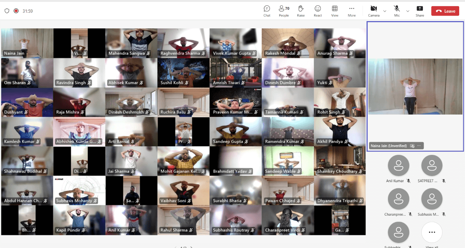Expand the Camera options dropdown arrow
The height and width of the screenshot is (248, 465).
[x=385, y=11]
